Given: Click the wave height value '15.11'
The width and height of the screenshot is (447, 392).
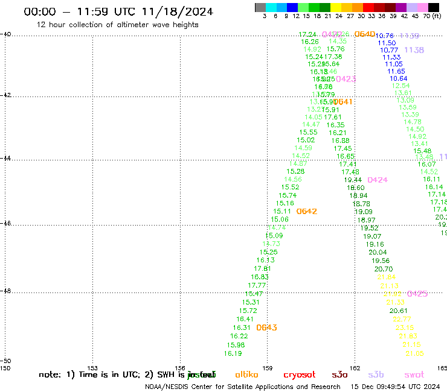Looking at the screenshot, I should click(x=282, y=211).
